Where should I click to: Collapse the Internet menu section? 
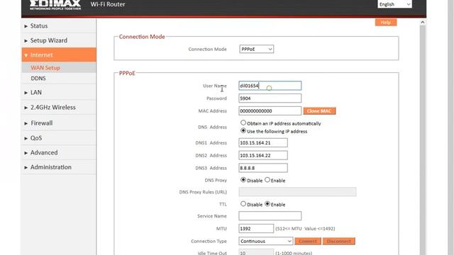(59, 55)
